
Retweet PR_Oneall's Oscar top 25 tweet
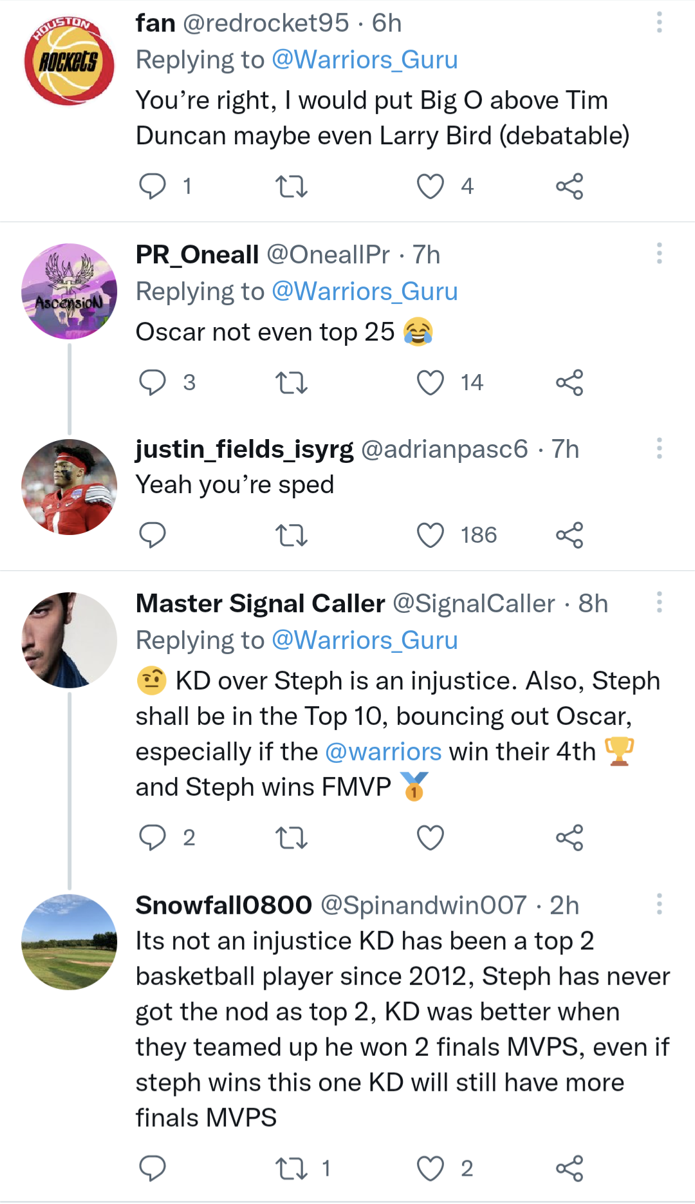(x=291, y=382)
